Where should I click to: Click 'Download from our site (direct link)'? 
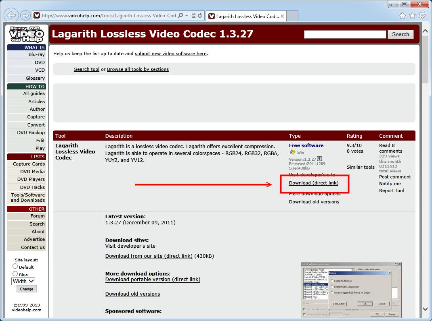pyautogui.click(x=149, y=256)
